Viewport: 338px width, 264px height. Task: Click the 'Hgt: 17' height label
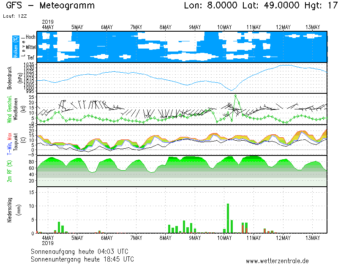point(321,5)
